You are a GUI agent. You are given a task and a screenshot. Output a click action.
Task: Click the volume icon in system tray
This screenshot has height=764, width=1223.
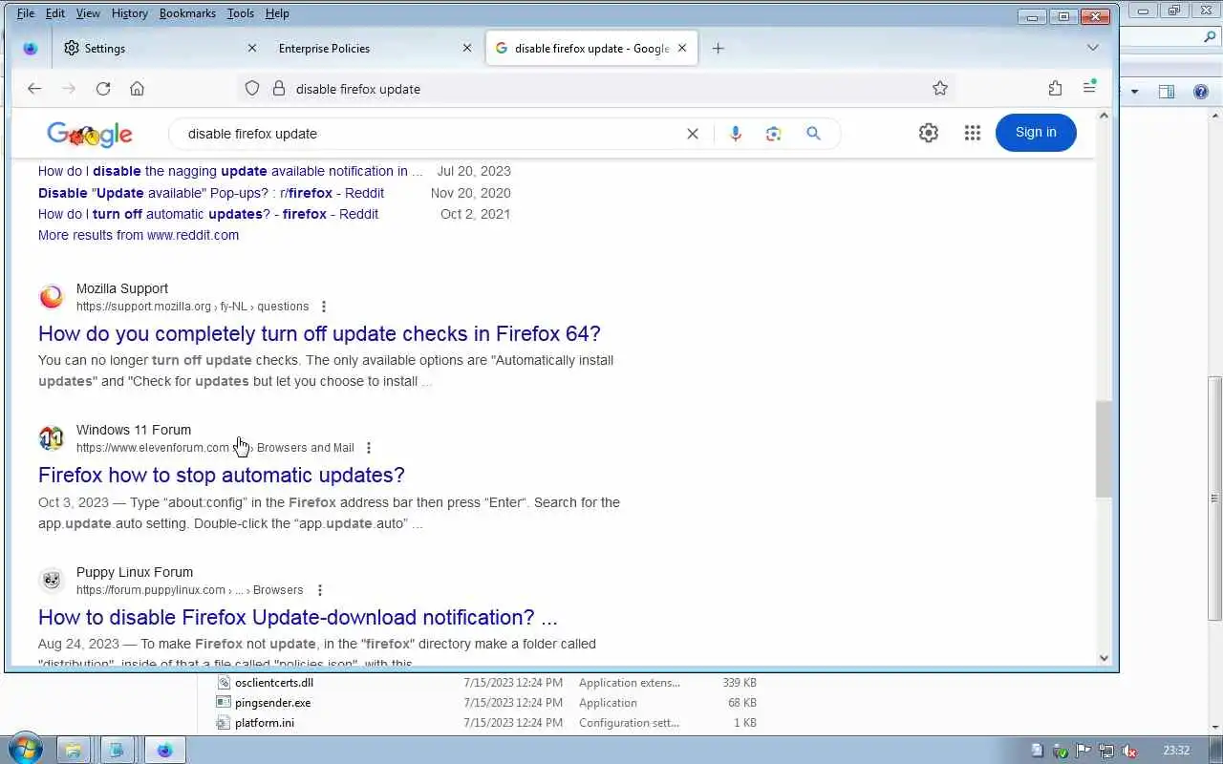coord(1129,751)
